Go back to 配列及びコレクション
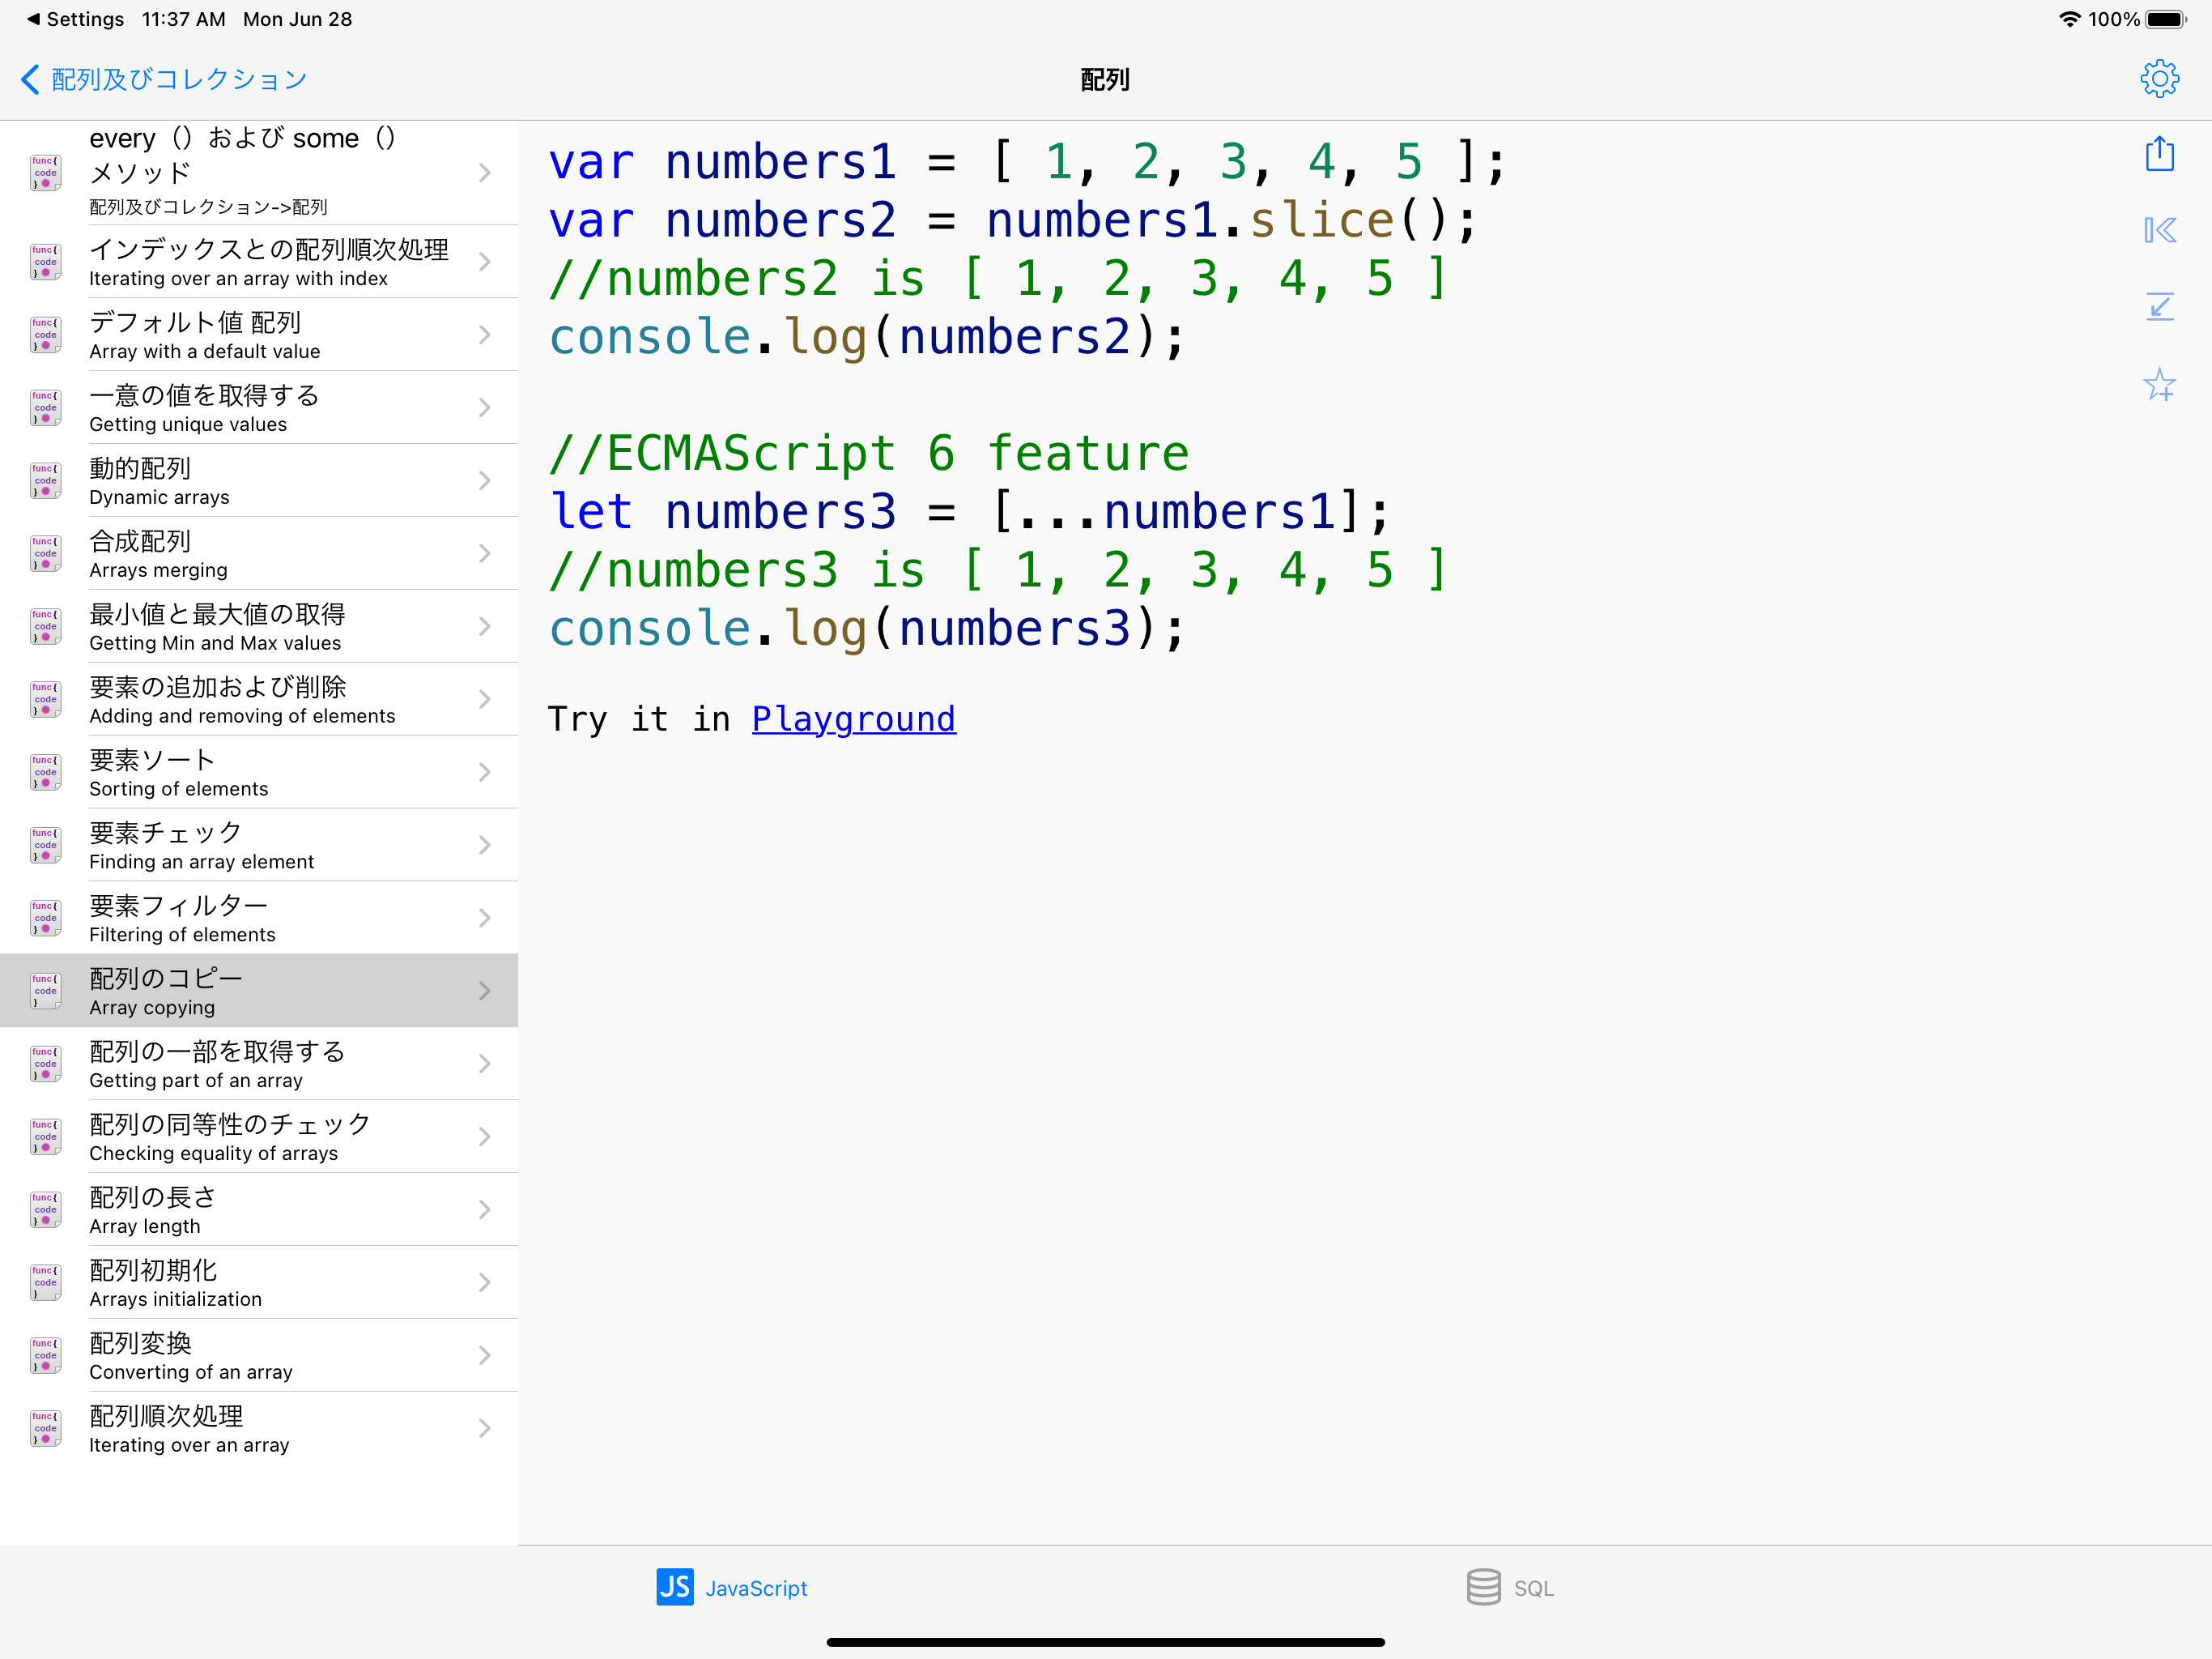This screenshot has width=2212, height=1659. click(165, 79)
